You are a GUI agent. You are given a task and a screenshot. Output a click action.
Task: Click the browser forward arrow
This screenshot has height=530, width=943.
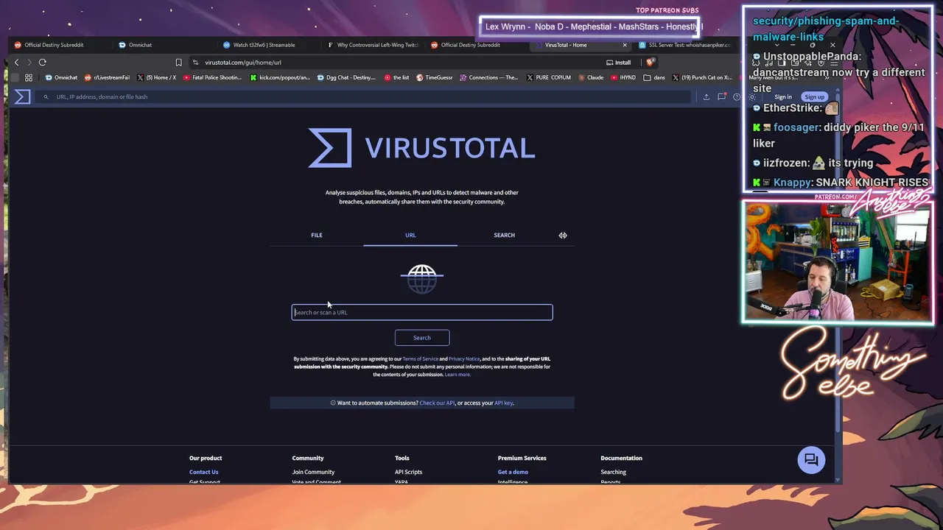29,63
